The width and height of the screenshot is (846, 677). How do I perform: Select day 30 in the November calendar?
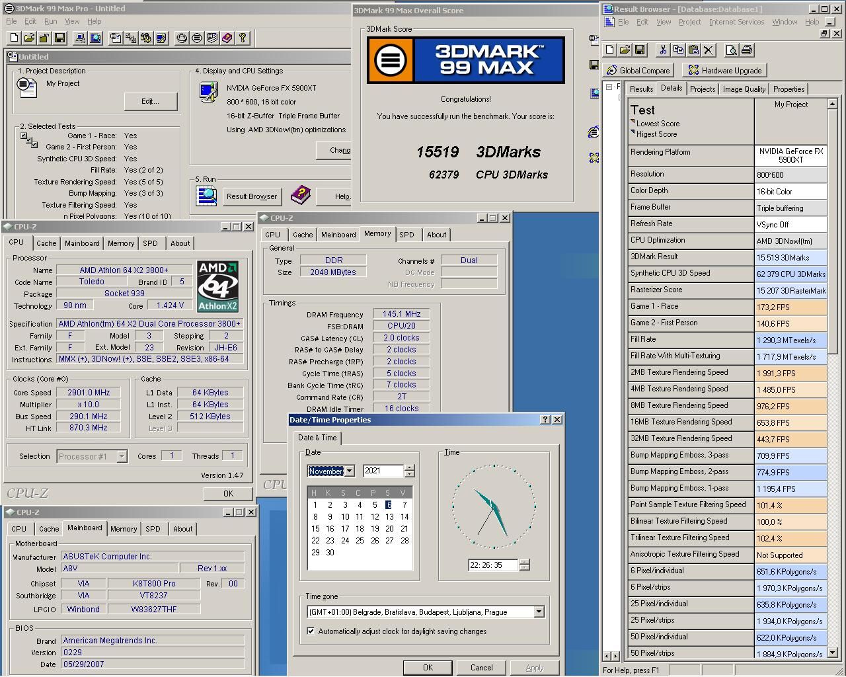(x=330, y=553)
